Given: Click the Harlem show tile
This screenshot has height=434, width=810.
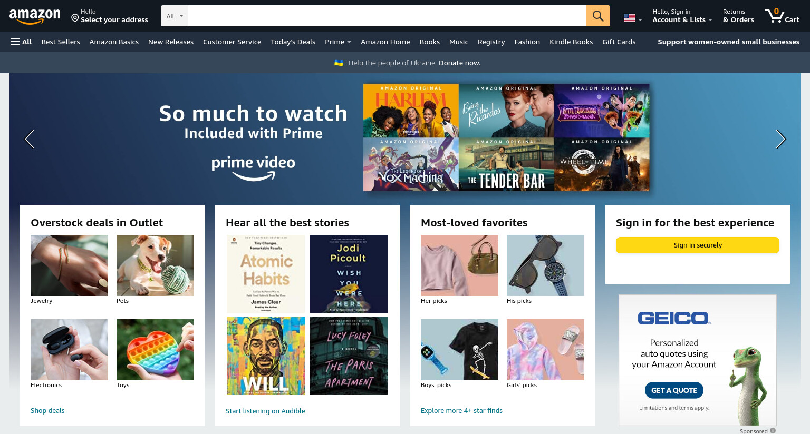Looking at the screenshot, I should click(411, 111).
